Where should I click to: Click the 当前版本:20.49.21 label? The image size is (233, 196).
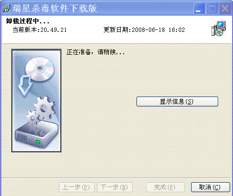(39, 30)
